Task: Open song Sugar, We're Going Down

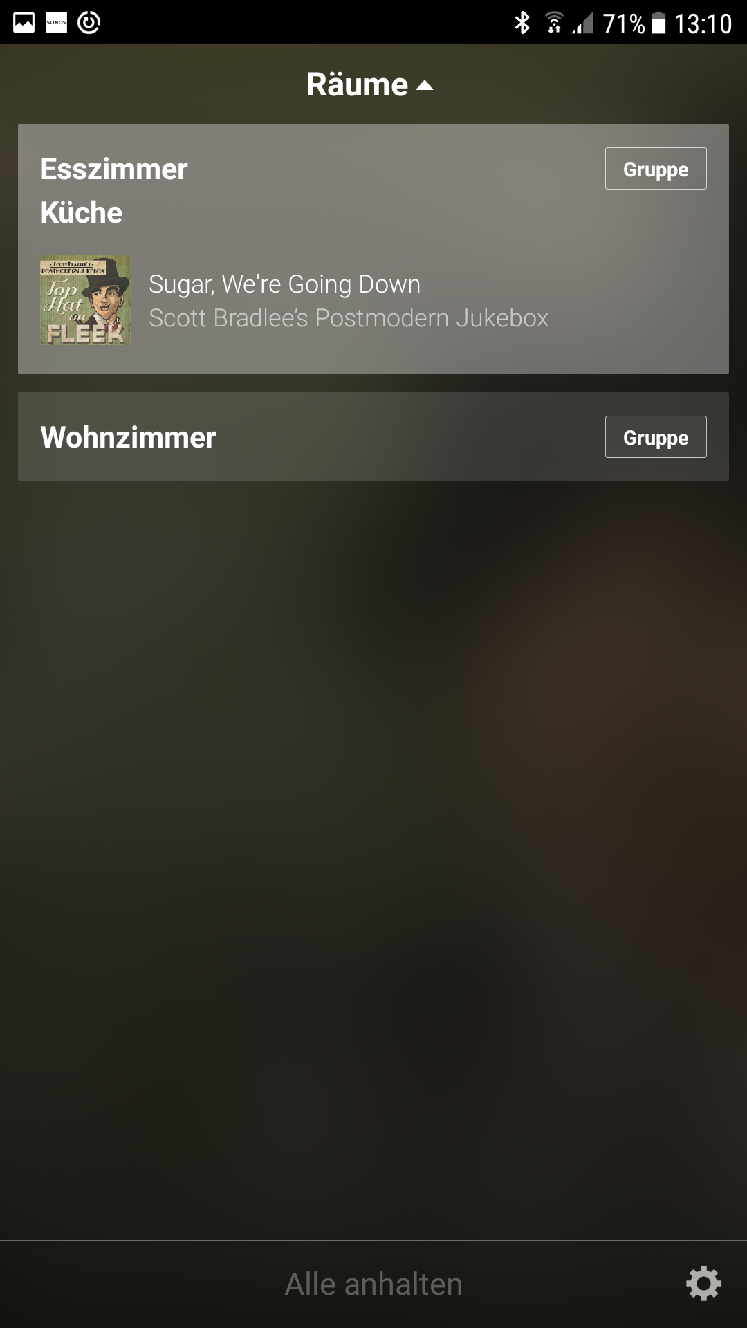Action: tap(284, 284)
